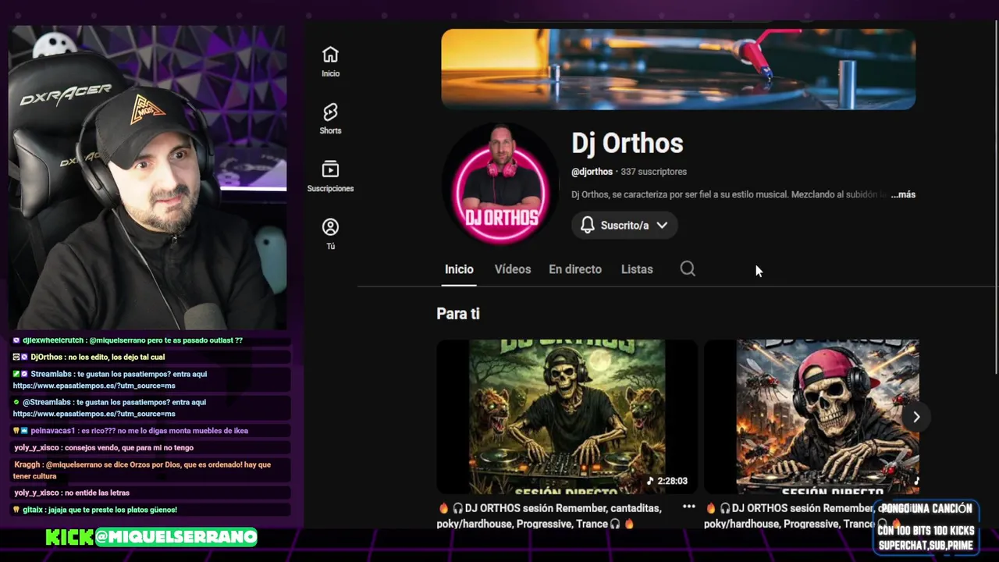Select the Inicio channel tab
The image size is (999, 562).
pyautogui.click(x=459, y=269)
